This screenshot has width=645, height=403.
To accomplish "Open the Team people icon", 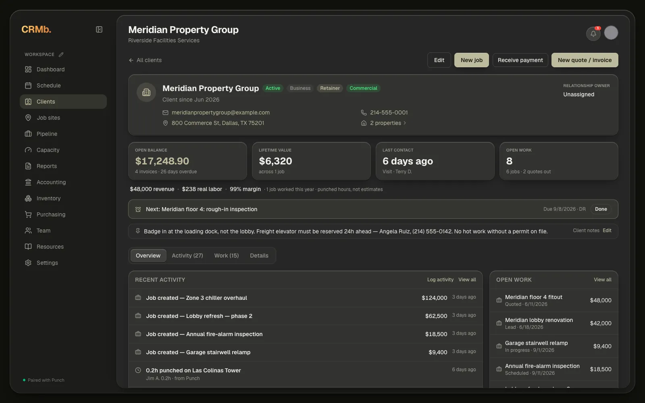I will 28,231.
